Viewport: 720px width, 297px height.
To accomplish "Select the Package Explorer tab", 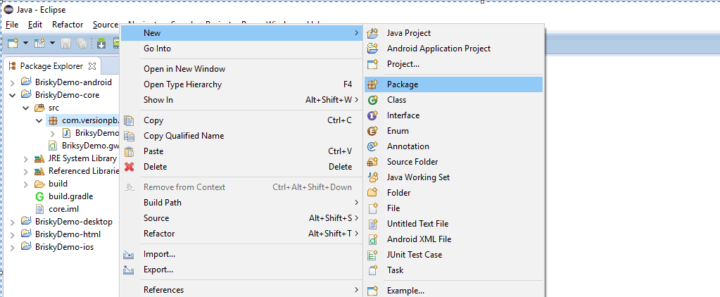I will click(x=51, y=66).
